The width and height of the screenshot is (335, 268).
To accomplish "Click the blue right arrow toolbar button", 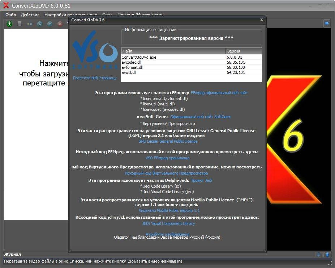I will pyautogui.click(x=326, y=23).
